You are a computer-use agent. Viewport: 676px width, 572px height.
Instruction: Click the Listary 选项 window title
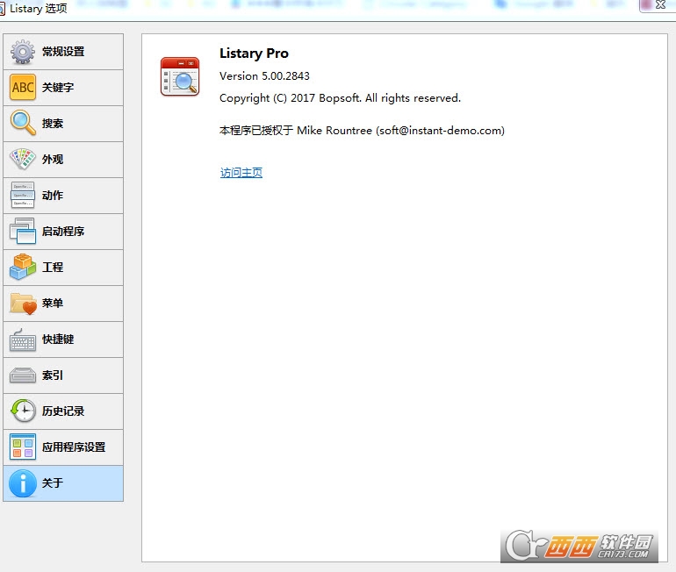(x=39, y=9)
